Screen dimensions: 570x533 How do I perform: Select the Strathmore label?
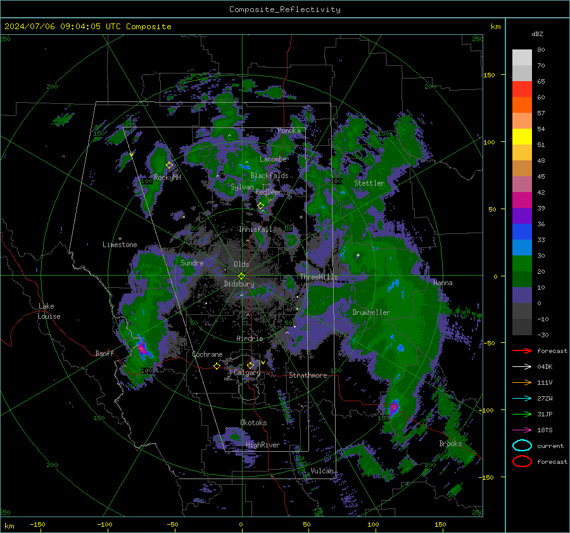[308, 375]
